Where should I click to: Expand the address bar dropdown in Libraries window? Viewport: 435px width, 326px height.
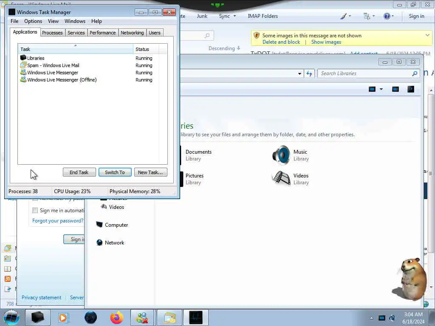point(299,73)
